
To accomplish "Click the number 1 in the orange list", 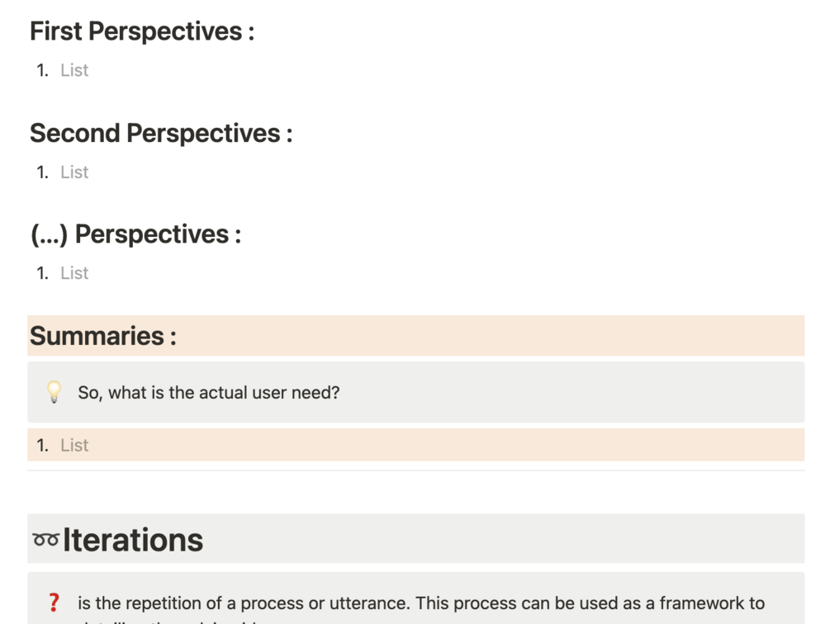I will click(x=42, y=445).
